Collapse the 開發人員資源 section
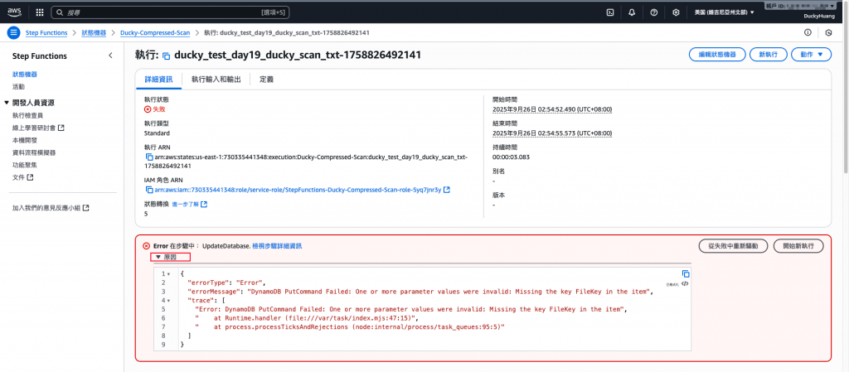This screenshot has width=849, height=372. coord(7,103)
